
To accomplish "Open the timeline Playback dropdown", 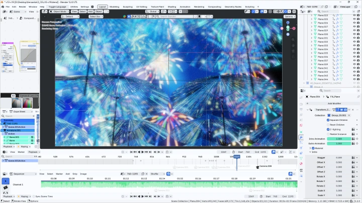I will tap(34, 152).
